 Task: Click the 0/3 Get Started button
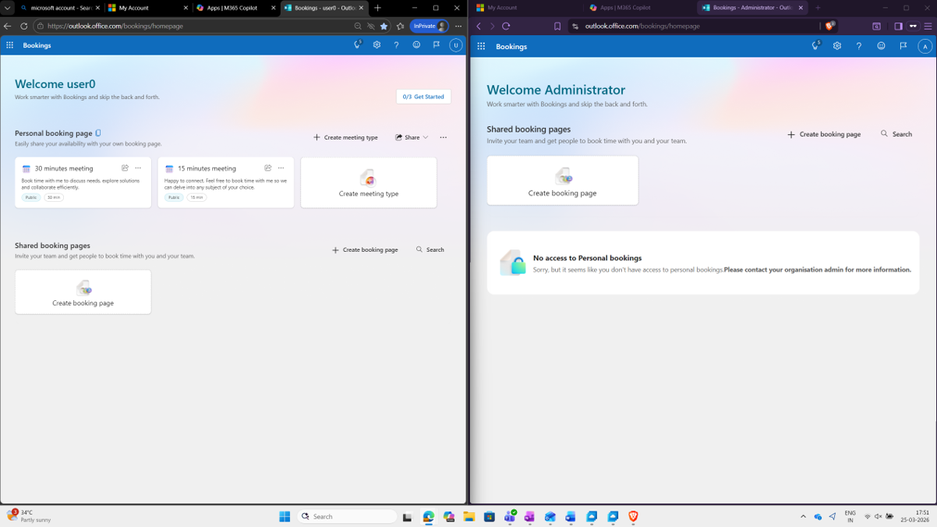pyautogui.click(x=423, y=97)
